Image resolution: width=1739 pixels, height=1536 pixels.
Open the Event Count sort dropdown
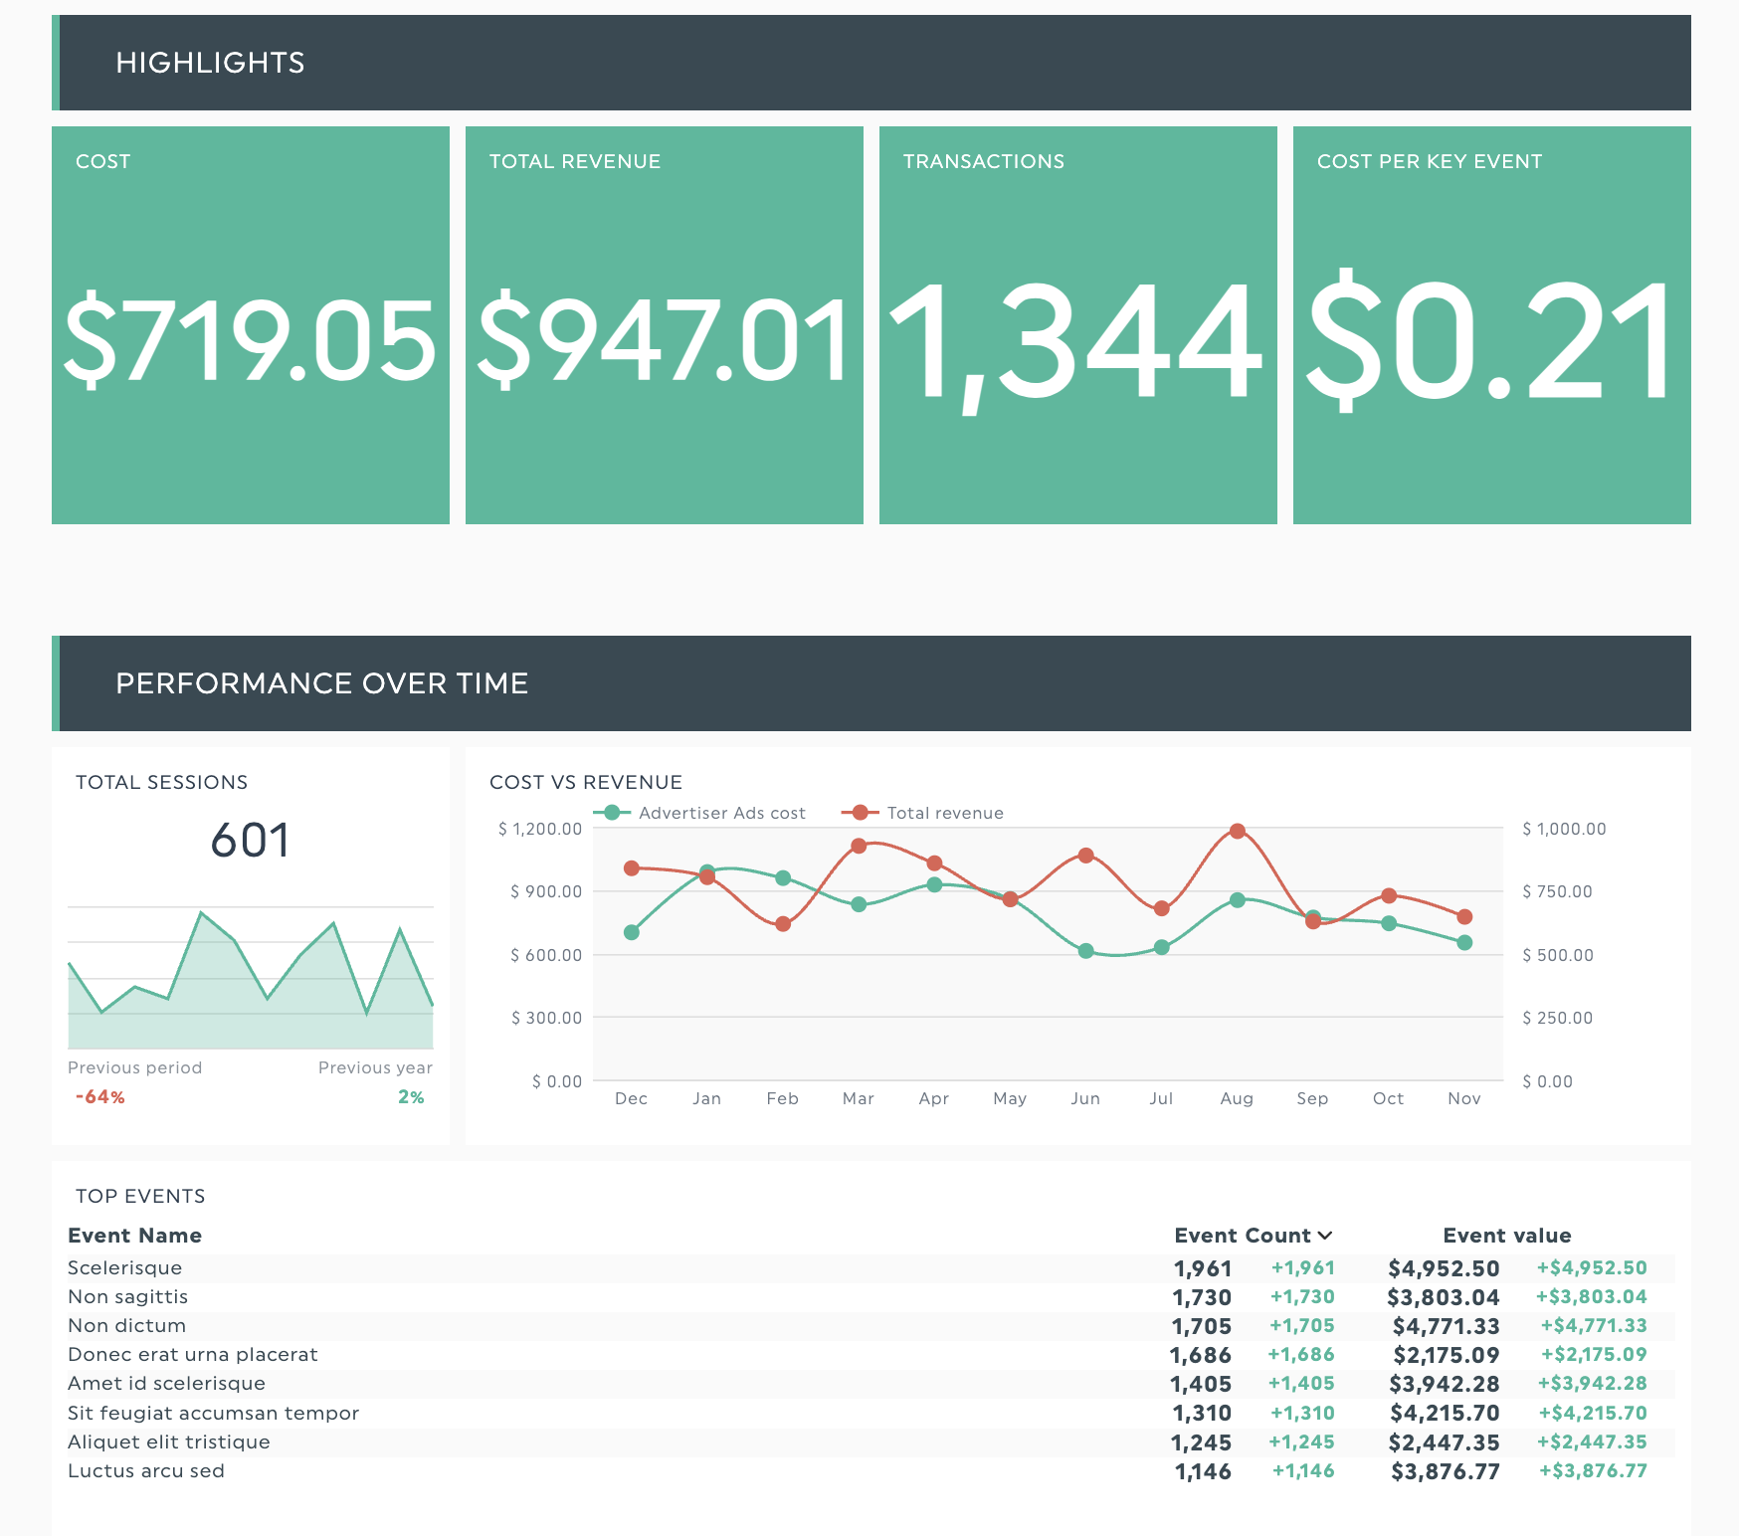pos(1326,1236)
